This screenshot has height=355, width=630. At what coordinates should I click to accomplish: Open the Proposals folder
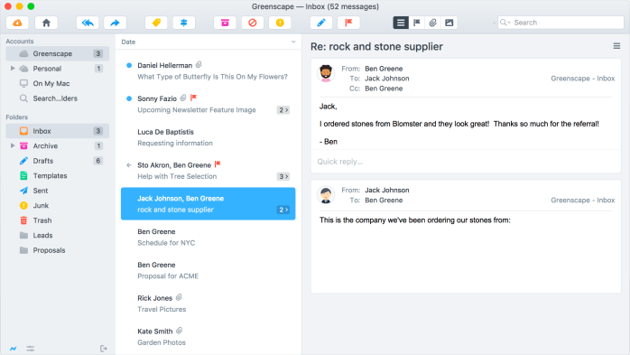coord(58,249)
